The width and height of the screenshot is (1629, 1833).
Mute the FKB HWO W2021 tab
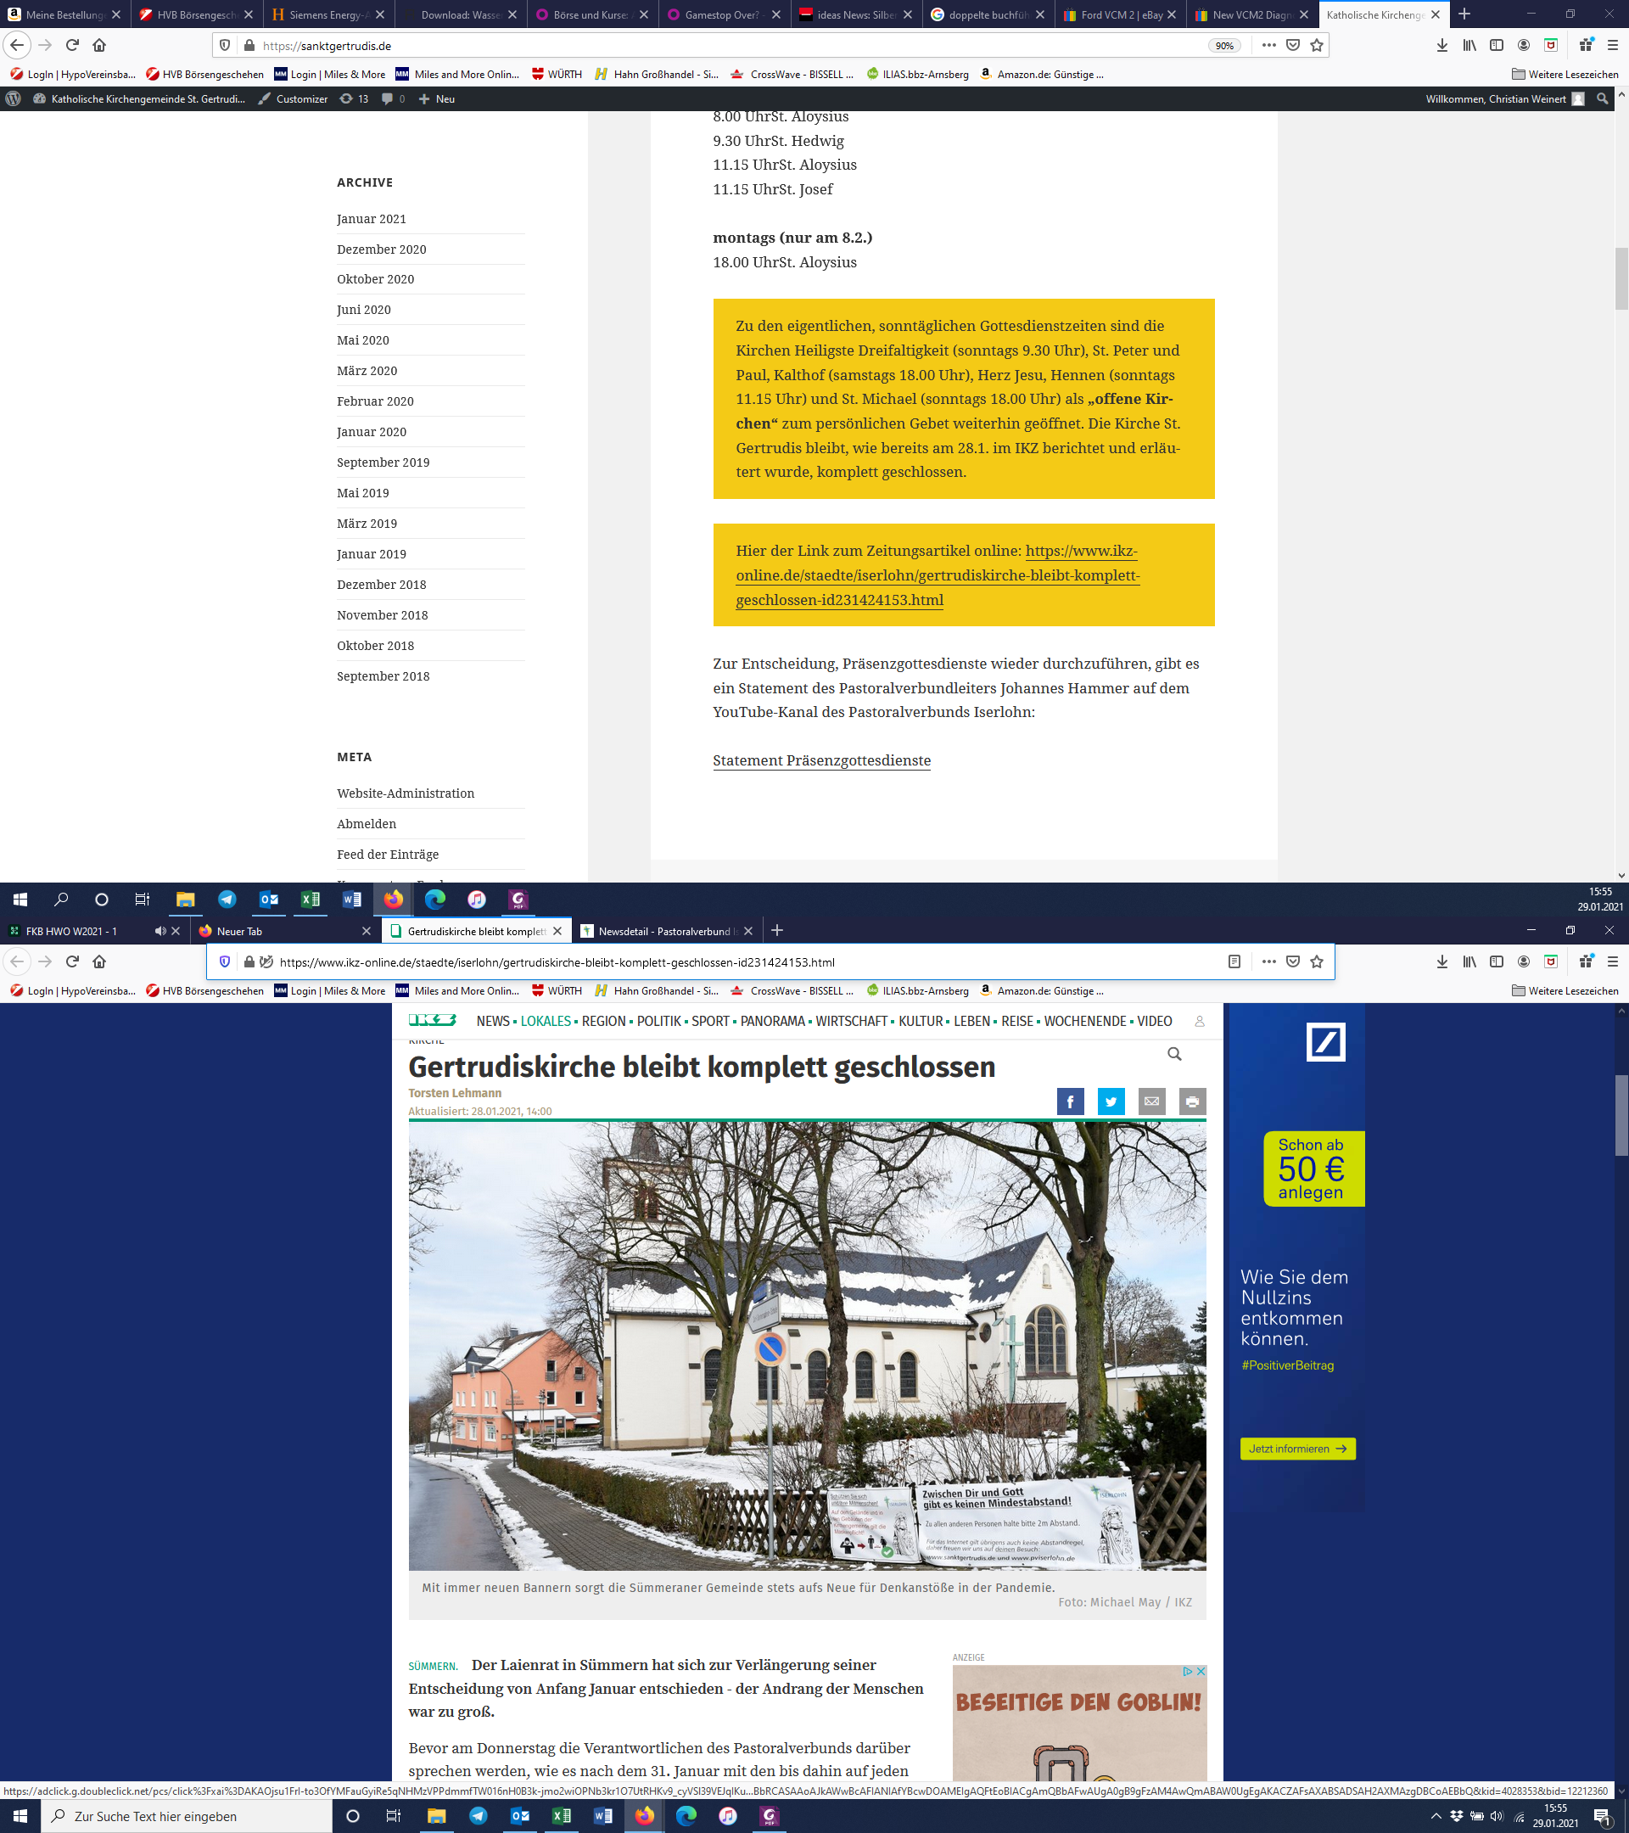[x=160, y=931]
